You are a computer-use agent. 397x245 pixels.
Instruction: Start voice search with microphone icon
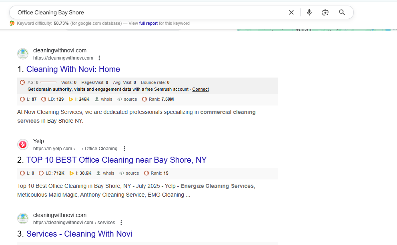(309, 12)
